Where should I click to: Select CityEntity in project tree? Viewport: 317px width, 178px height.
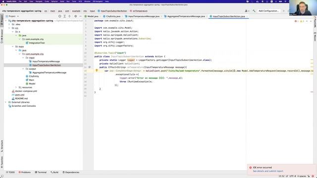34,76
